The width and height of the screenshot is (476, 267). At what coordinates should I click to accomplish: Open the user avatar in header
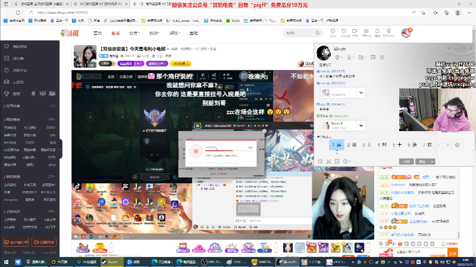[406, 33]
